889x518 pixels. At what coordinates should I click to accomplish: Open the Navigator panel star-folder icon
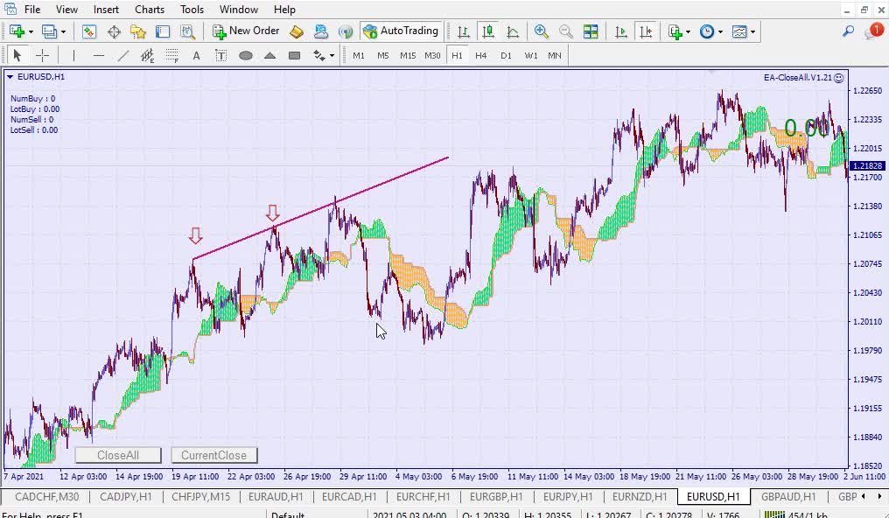pos(138,31)
